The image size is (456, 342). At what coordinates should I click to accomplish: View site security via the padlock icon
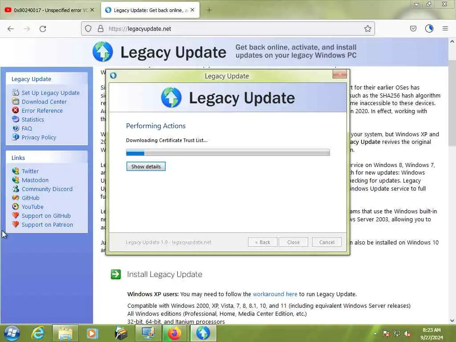(x=100, y=28)
